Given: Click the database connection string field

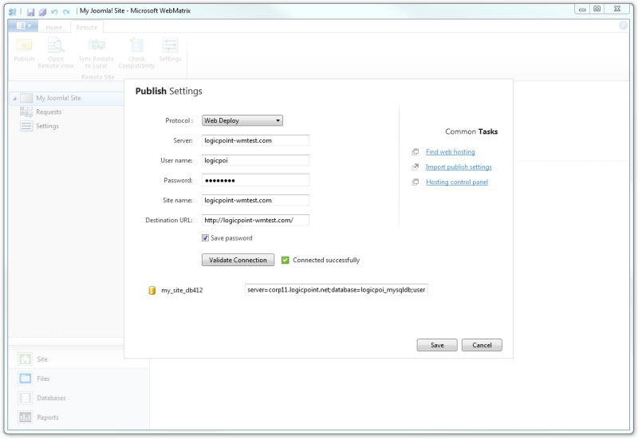Looking at the screenshot, I should [x=336, y=290].
